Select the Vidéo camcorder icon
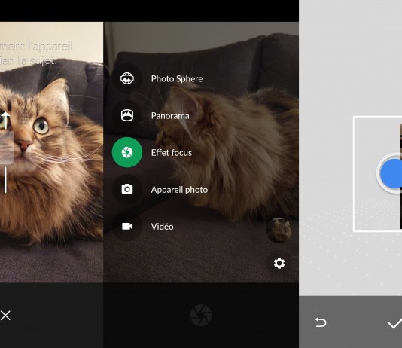 127,226
